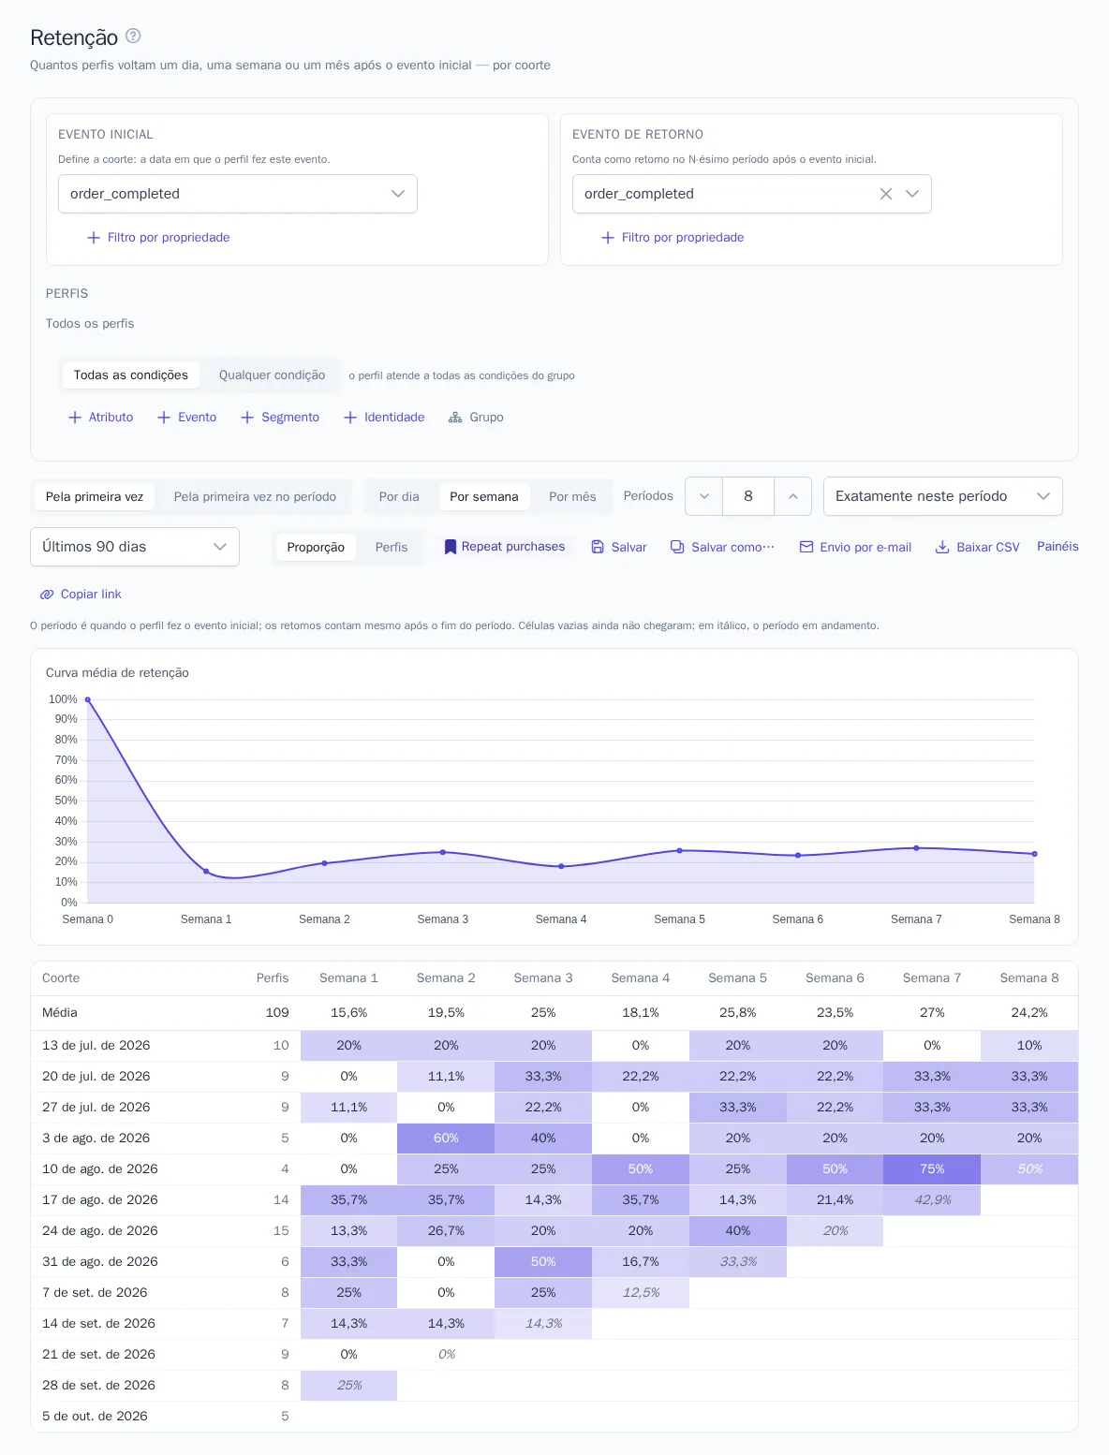Image resolution: width=1109 pixels, height=1455 pixels.
Task: Add a Grupo condition group
Action: pos(476,418)
